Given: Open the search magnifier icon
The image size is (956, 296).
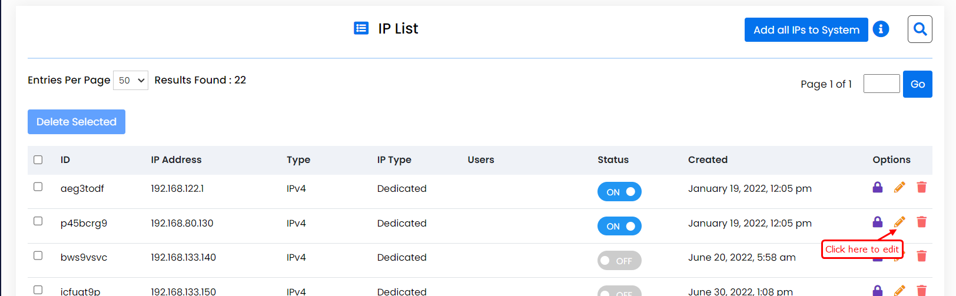Looking at the screenshot, I should (920, 29).
